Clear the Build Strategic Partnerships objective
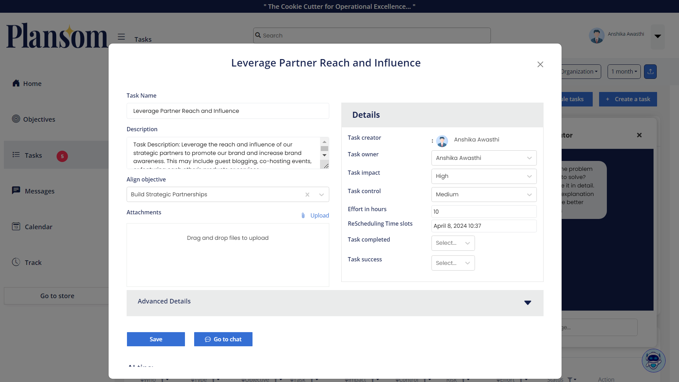Image resolution: width=679 pixels, height=382 pixels. pos(307,195)
